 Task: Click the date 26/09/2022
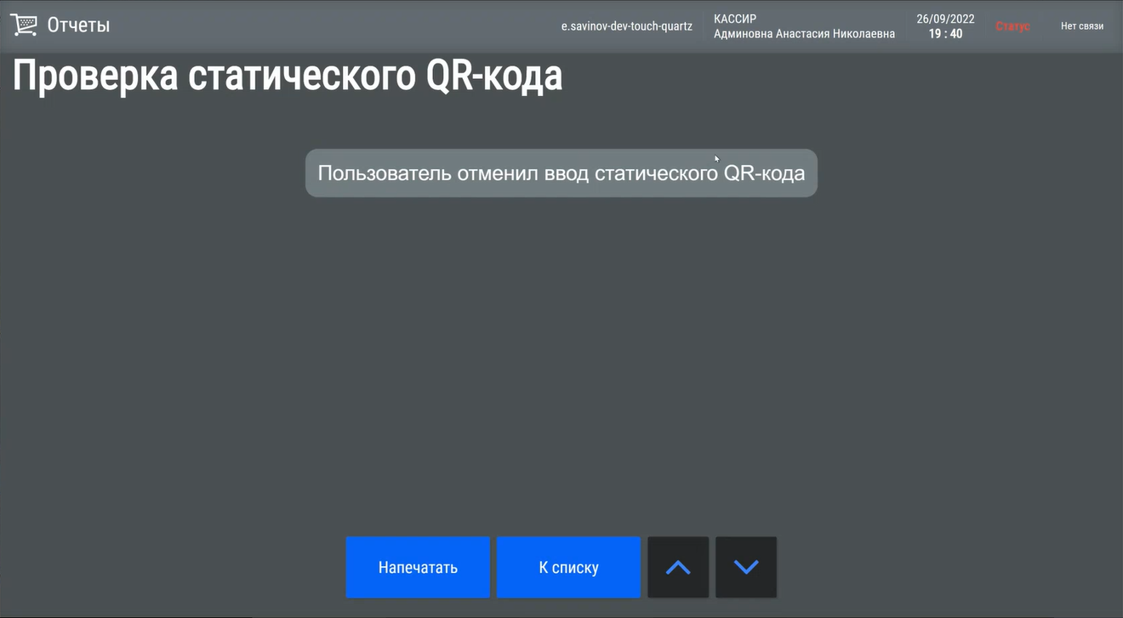click(945, 19)
